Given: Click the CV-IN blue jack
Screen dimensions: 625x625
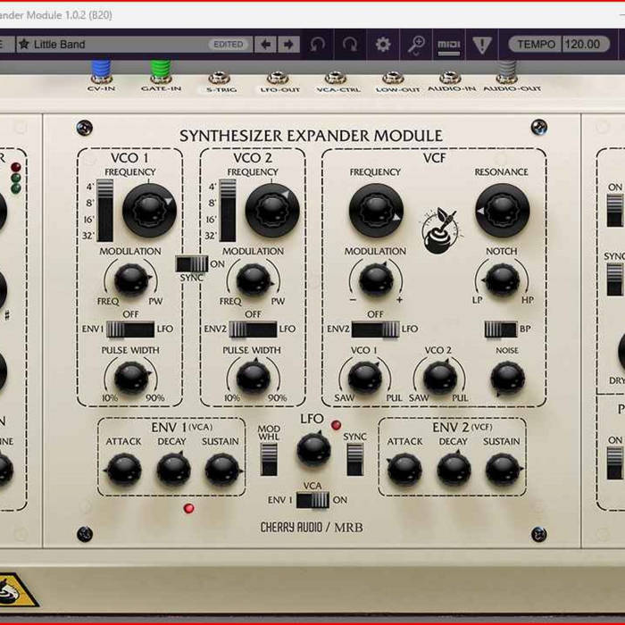Looking at the screenshot, I should click(100, 72).
